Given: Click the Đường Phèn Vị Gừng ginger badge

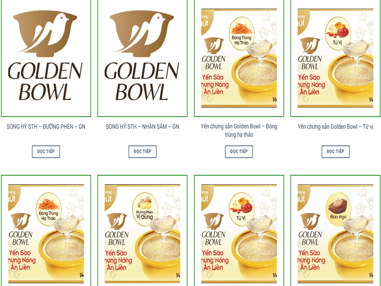Looking at the screenshot, I should (x=145, y=209).
